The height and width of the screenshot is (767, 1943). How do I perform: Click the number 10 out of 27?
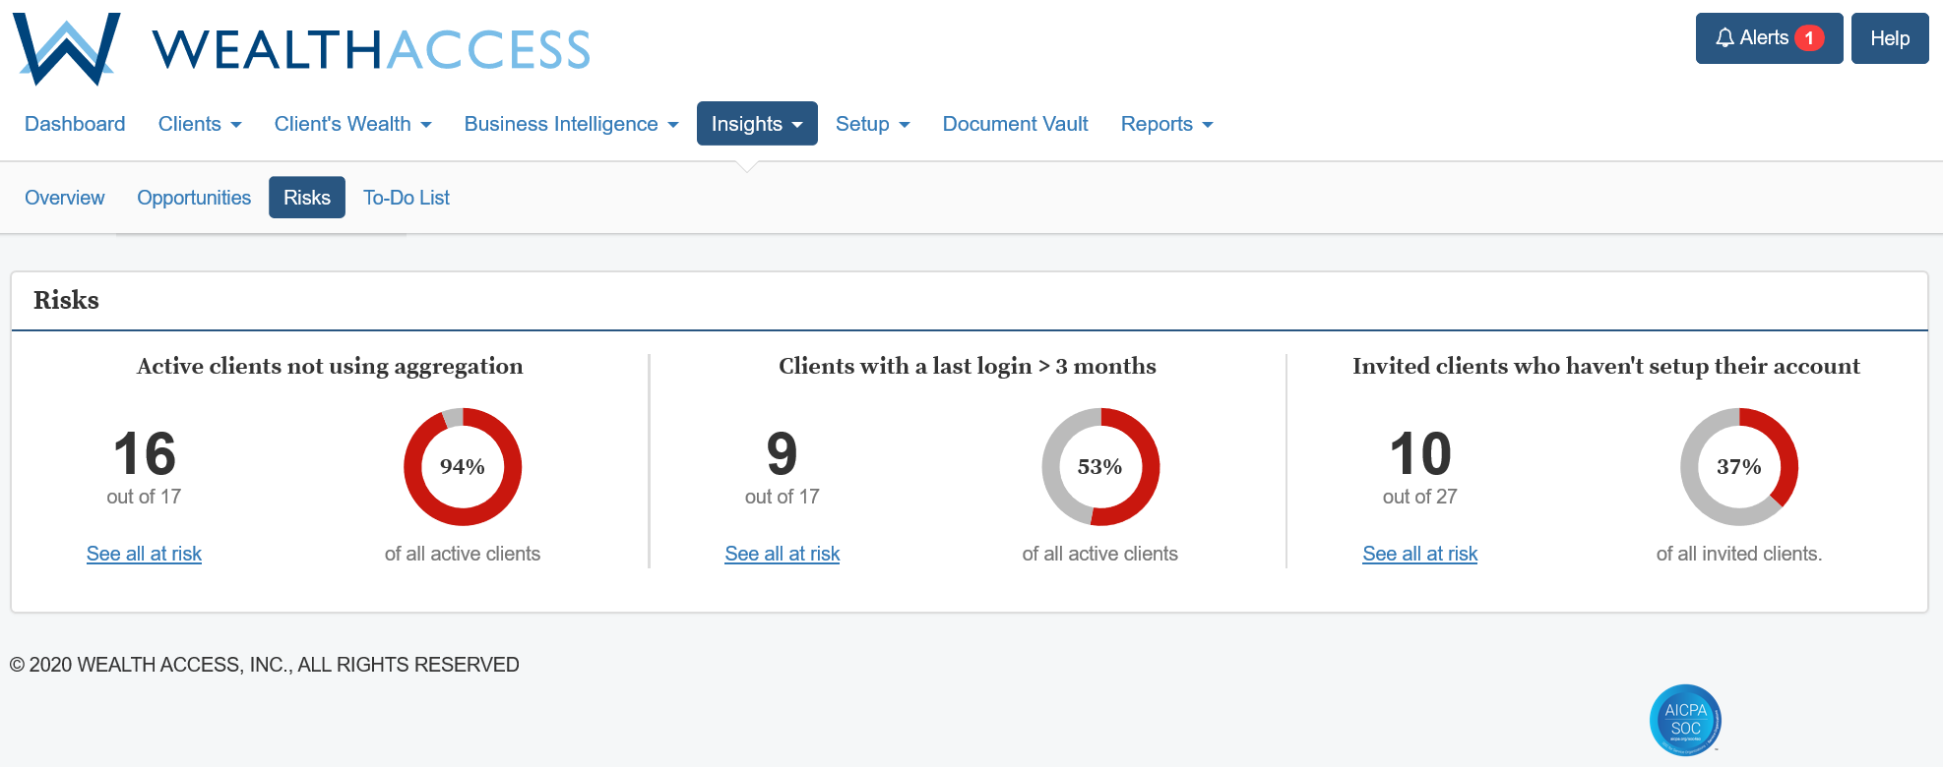(1420, 454)
